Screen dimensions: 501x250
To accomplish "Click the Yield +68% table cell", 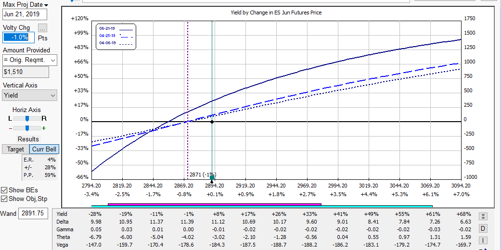I will click(x=464, y=214).
